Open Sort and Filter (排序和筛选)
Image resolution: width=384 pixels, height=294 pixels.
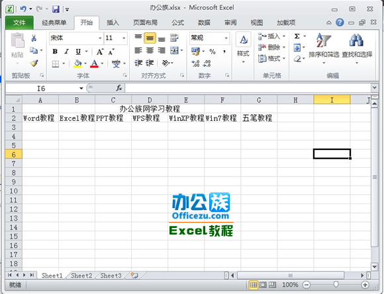click(324, 48)
